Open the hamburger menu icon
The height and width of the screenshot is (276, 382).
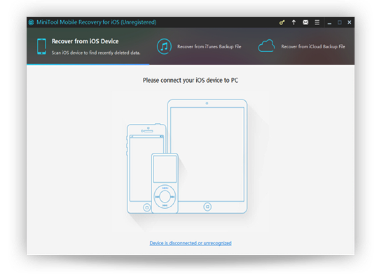pyautogui.click(x=317, y=22)
